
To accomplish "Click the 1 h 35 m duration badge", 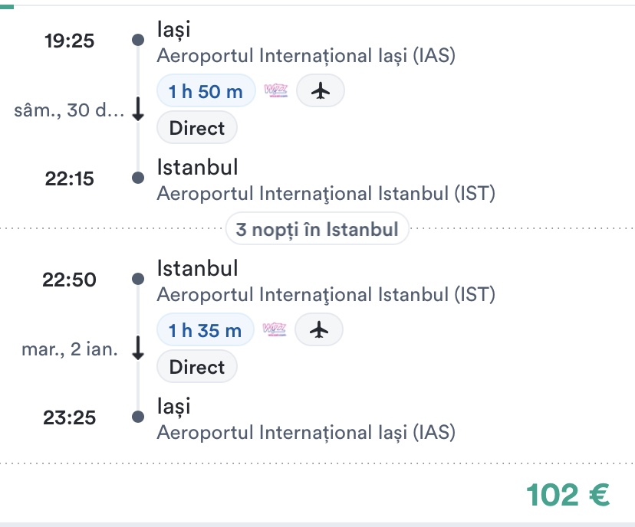I will pyautogui.click(x=205, y=330).
